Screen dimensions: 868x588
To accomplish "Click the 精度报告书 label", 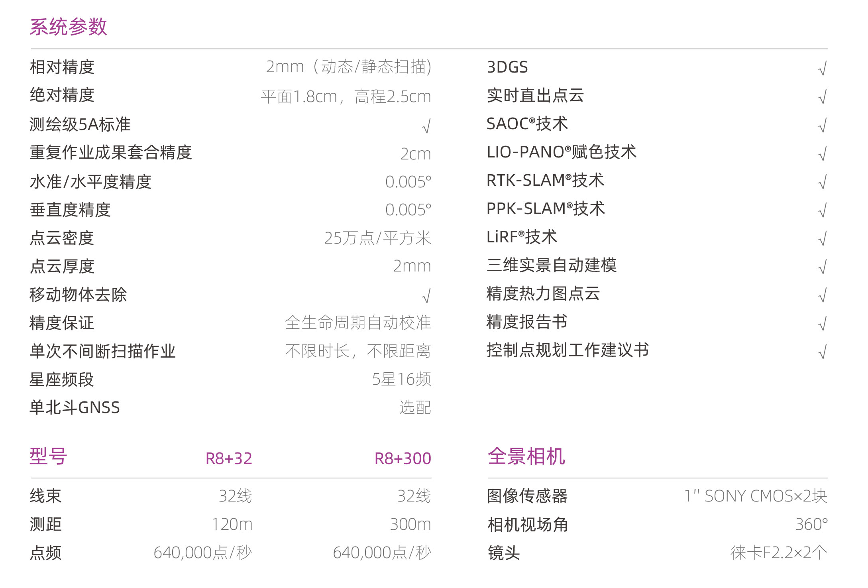I will pos(527,322).
